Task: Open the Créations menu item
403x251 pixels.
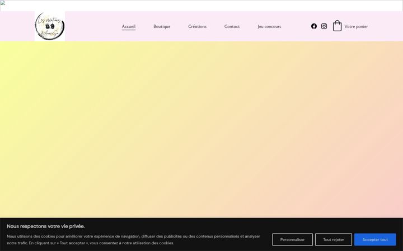Action: click(x=198, y=26)
